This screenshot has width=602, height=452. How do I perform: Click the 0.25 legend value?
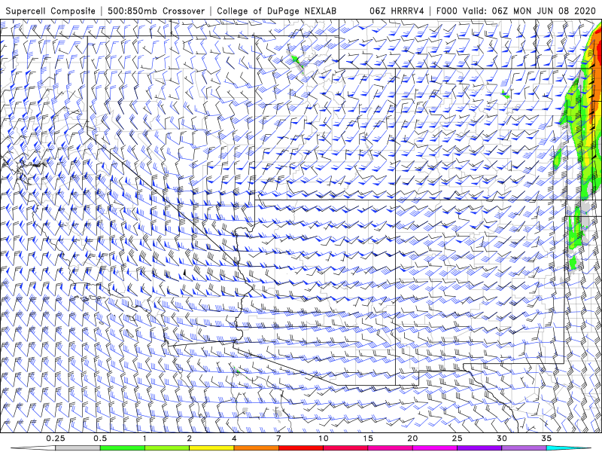point(56,438)
